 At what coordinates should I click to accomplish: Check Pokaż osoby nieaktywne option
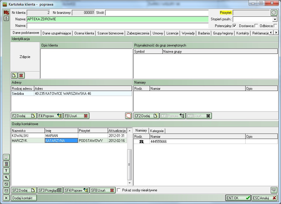coord(119,190)
